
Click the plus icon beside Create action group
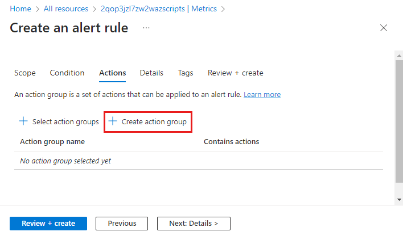113,121
